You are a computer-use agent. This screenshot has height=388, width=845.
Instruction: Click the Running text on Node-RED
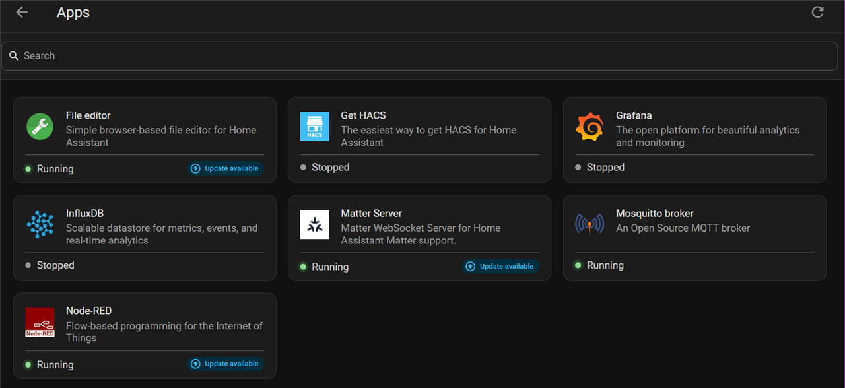click(55, 364)
